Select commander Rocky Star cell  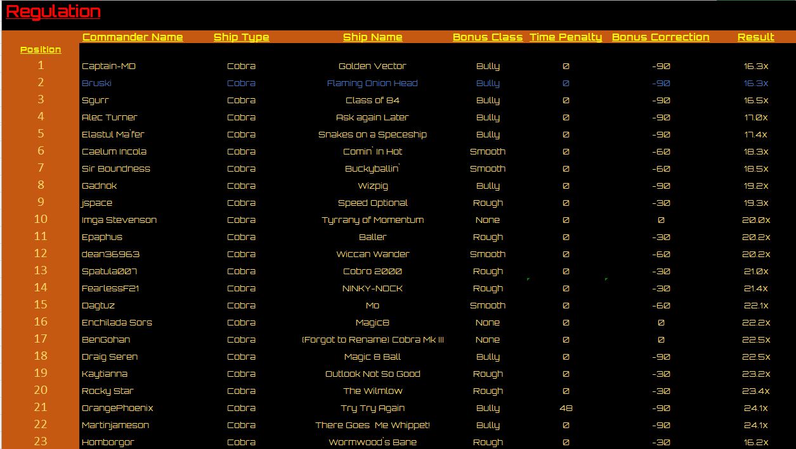pyautogui.click(x=107, y=391)
